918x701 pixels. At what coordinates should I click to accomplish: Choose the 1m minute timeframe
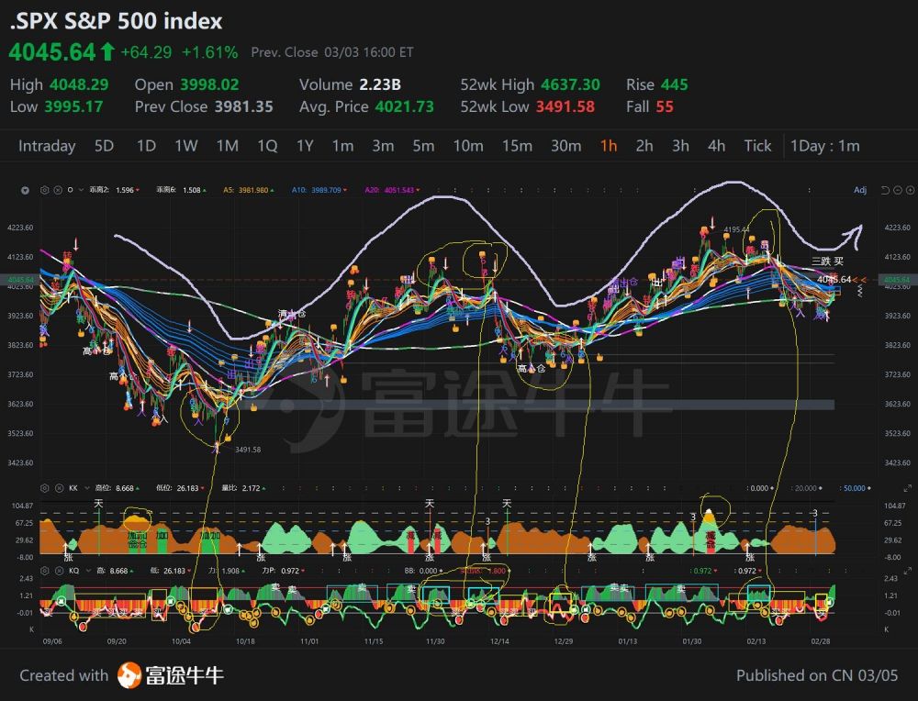point(342,146)
